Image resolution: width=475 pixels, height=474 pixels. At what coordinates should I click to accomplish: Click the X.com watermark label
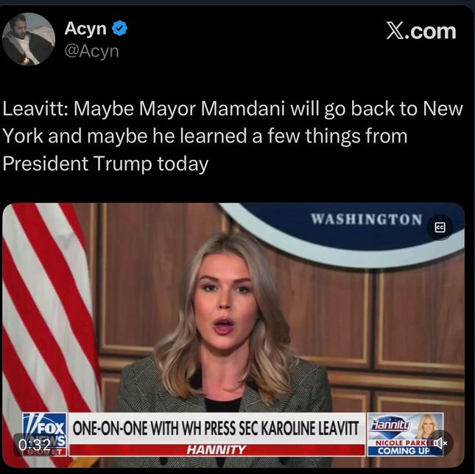(421, 31)
